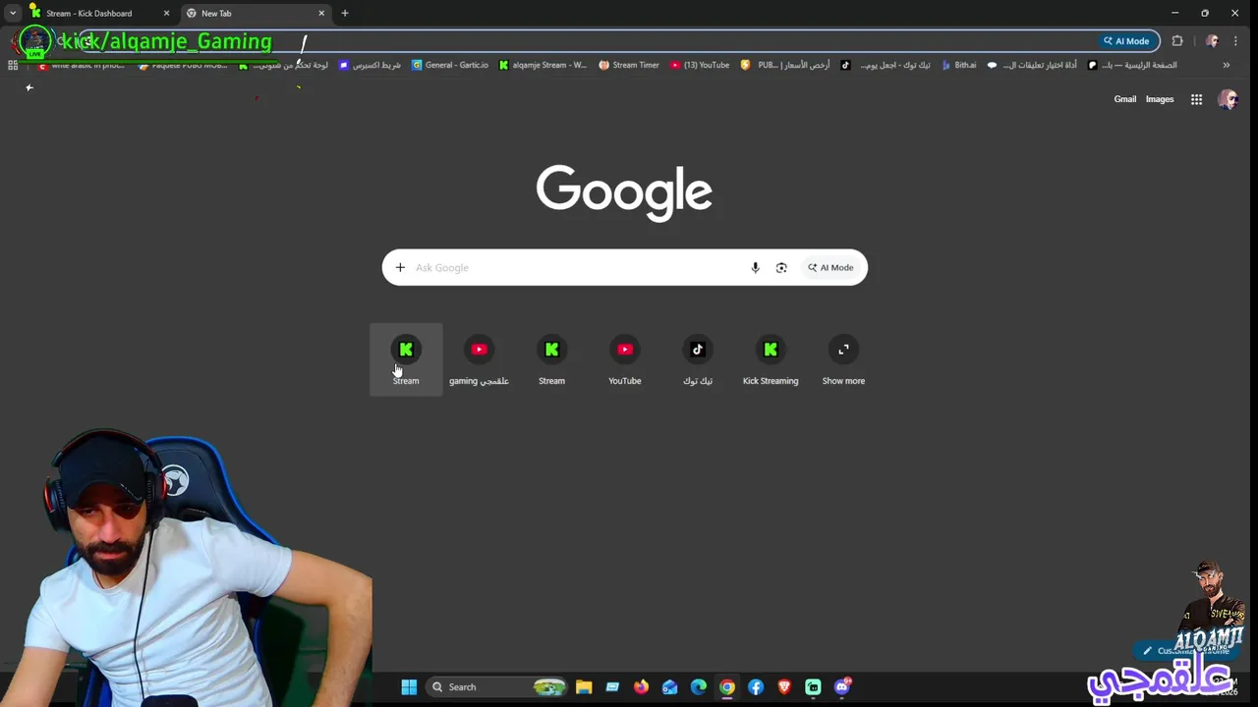The image size is (1258, 707).
Task: Start voice search with microphone icon
Action: pos(755,267)
